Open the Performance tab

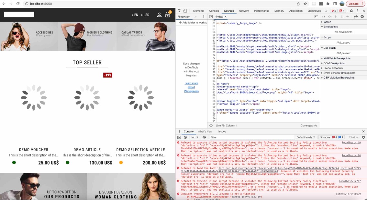(x=262, y=11)
